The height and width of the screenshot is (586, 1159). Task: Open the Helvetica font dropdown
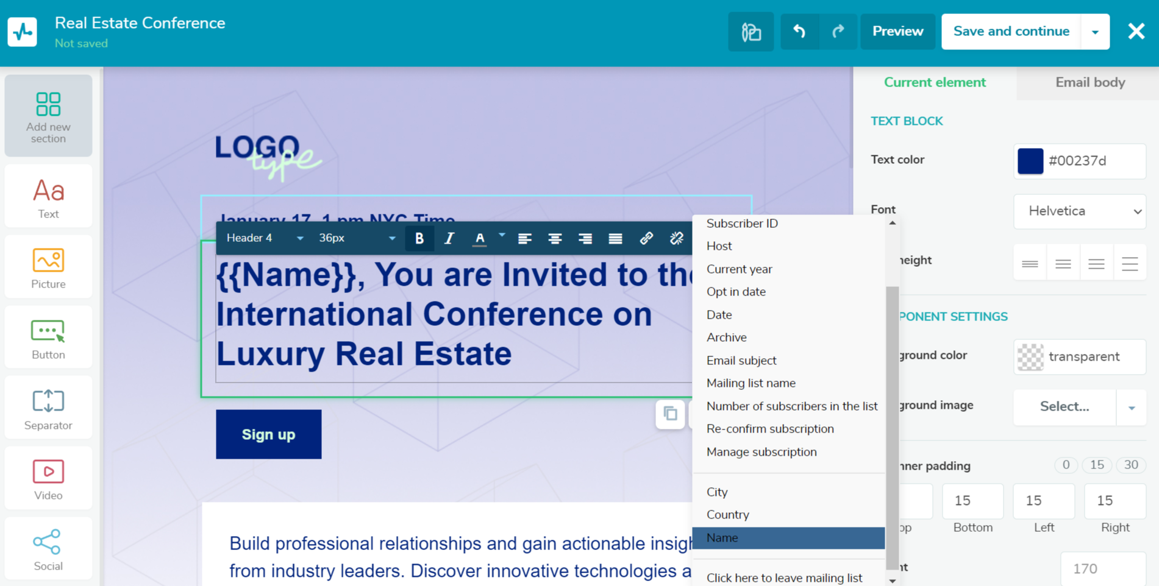tap(1079, 211)
